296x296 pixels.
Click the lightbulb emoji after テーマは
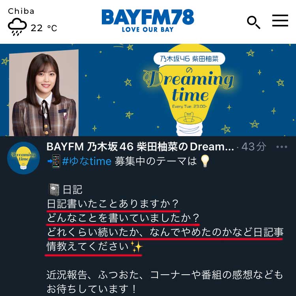click(205, 161)
